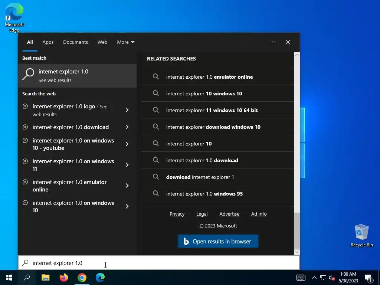Open File Explorer from the taskbar

pos(45,278)
